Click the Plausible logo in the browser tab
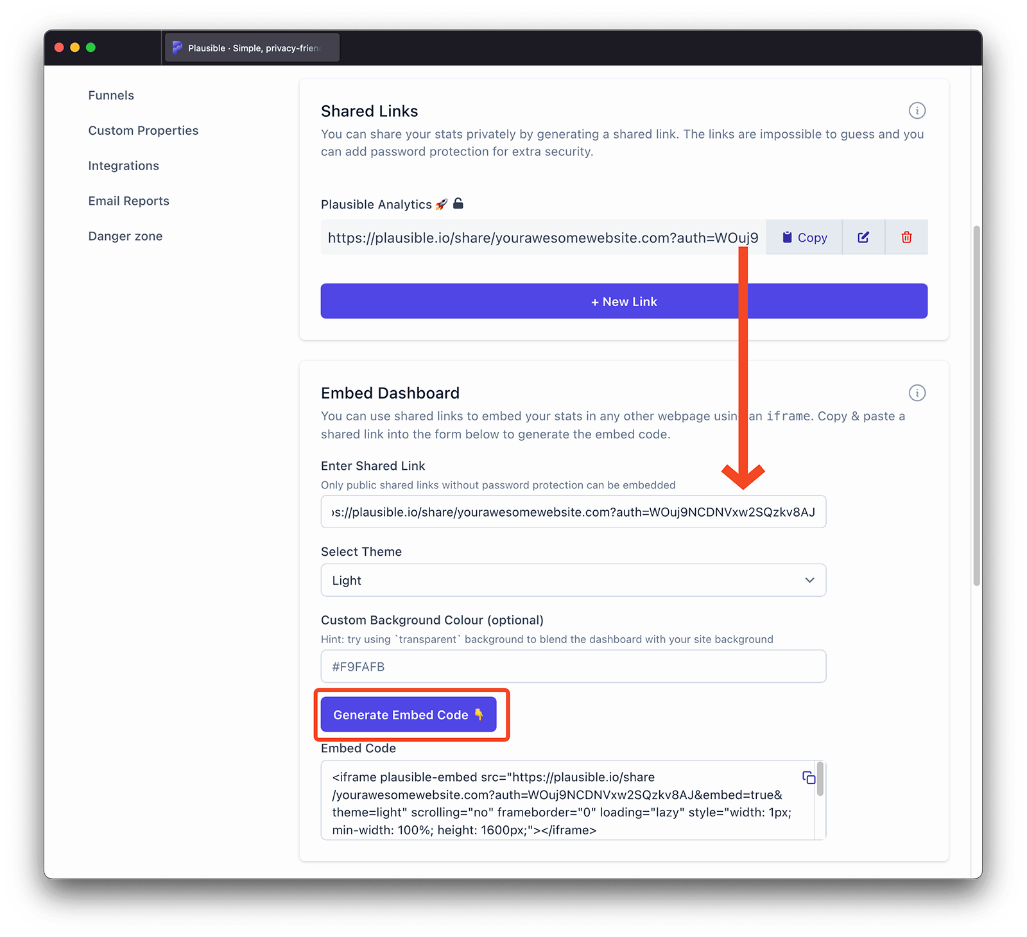 point(177,47)
